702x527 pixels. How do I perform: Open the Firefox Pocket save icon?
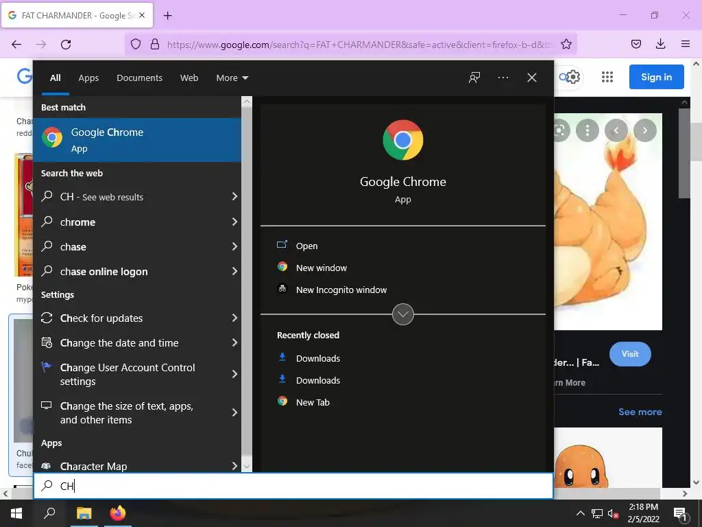point(636,45)
